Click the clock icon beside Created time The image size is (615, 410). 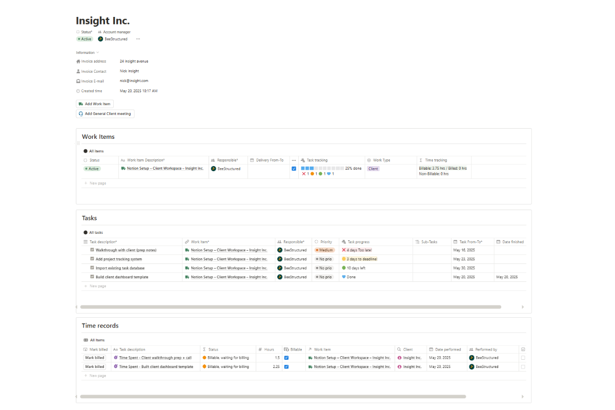(78, 91)
